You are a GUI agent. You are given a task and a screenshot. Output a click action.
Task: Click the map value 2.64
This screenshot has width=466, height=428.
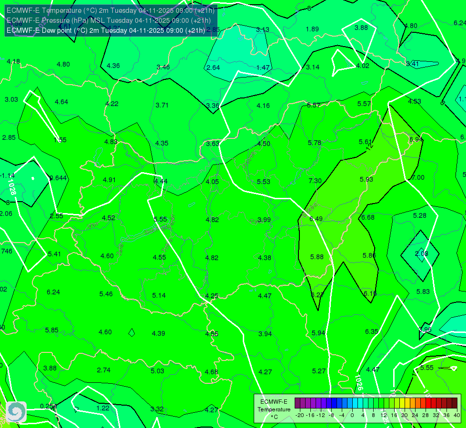(x=213, y=68)
